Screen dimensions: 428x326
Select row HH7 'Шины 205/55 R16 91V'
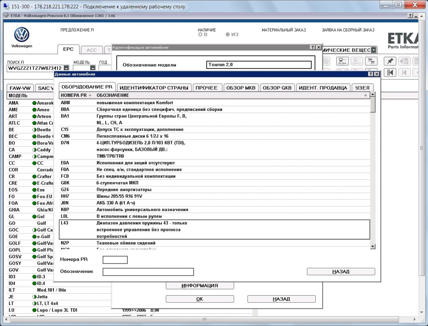215,196
